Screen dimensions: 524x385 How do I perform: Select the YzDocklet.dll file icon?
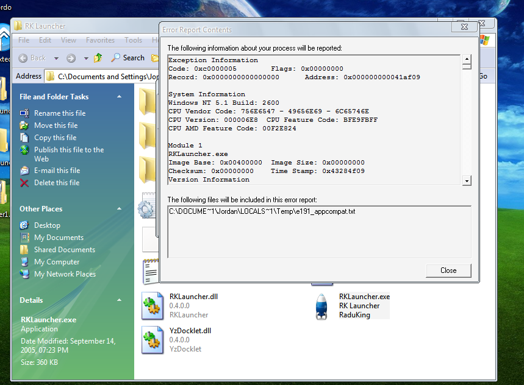coord(153,340)
